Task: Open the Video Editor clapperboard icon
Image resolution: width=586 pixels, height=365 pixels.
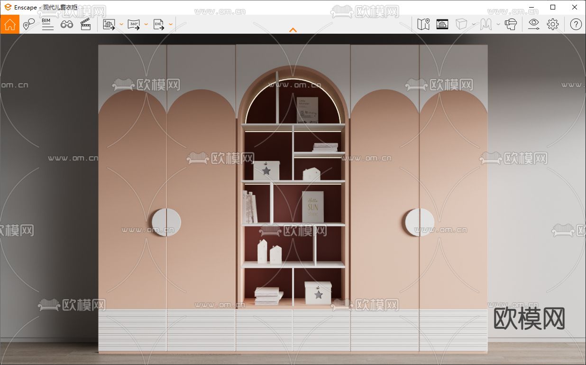Action: 85,24
